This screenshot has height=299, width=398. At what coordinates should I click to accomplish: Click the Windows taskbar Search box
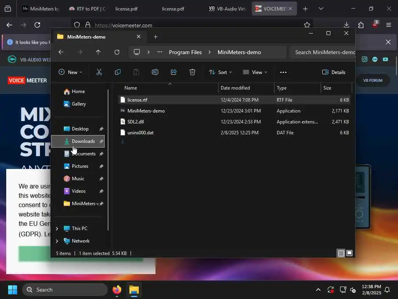(x=65, y=290)
